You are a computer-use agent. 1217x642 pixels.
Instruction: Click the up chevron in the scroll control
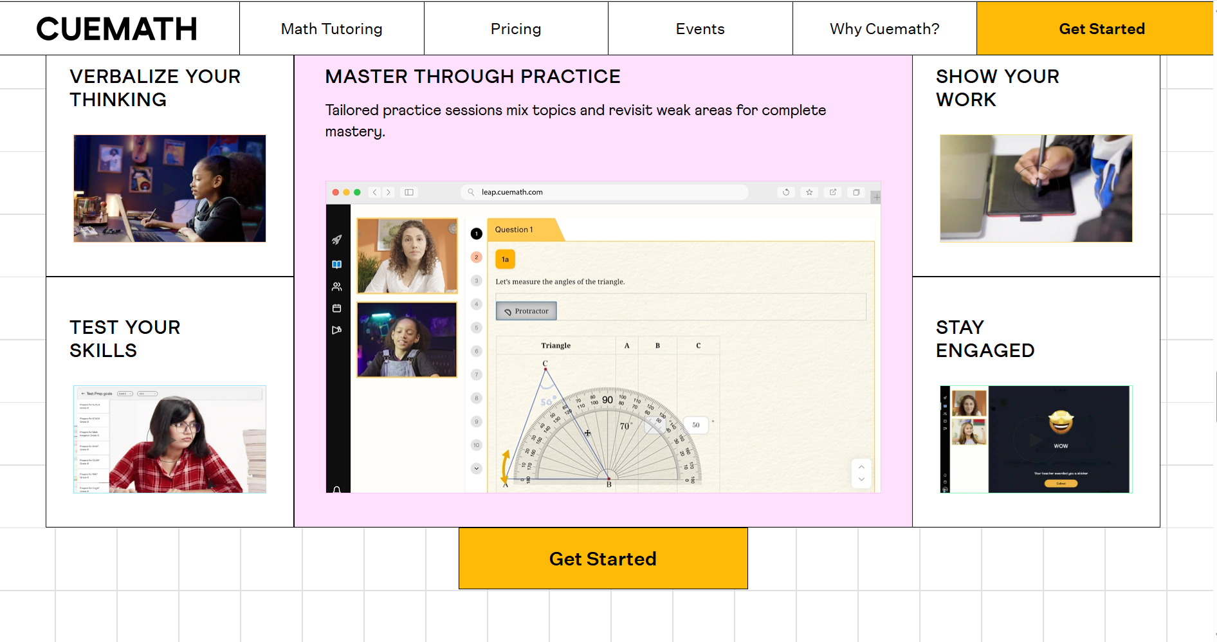coord(861,467)
